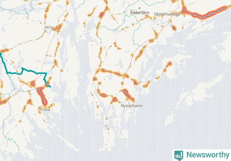Select the small red hotspot south of Västerhaninge
This screenshot has width=231, height=161.
pyautogui.click(x=174, y=28)
